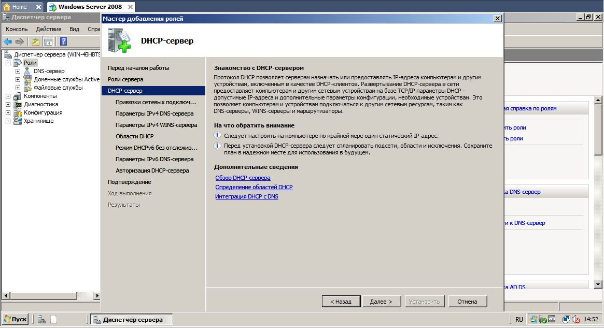Click the tree pane horizontal scrollbar right arrow
604x328 pixels.
pyautogui.click(x=97, y=296)
